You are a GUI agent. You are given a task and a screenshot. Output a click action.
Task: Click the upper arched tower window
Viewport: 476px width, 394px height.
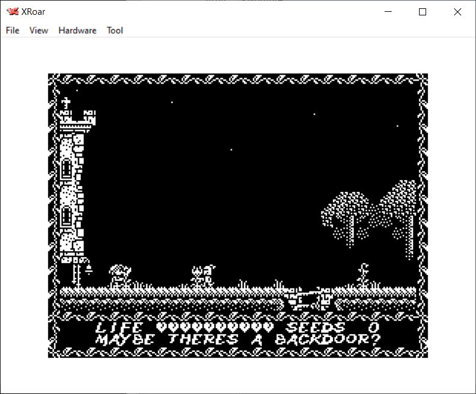66,169
